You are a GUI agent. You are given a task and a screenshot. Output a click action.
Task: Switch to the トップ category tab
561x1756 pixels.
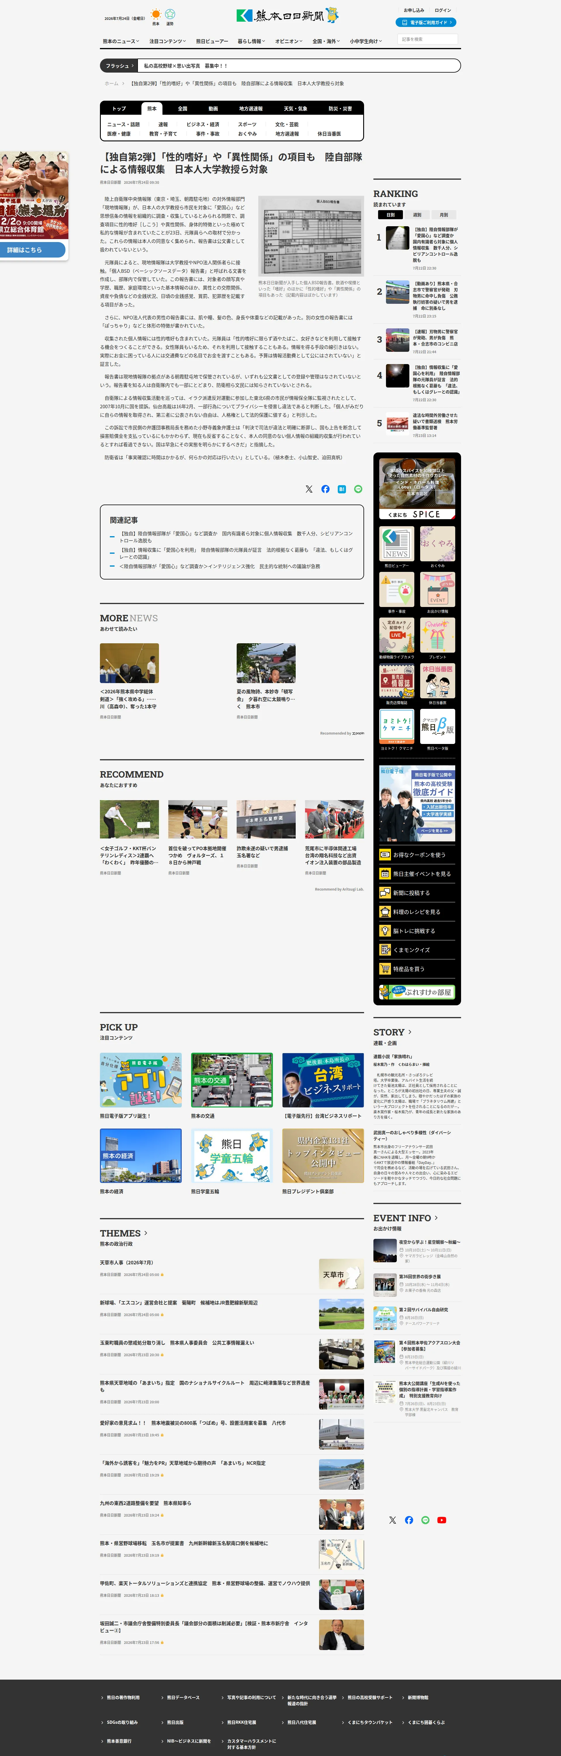(119, 108)
